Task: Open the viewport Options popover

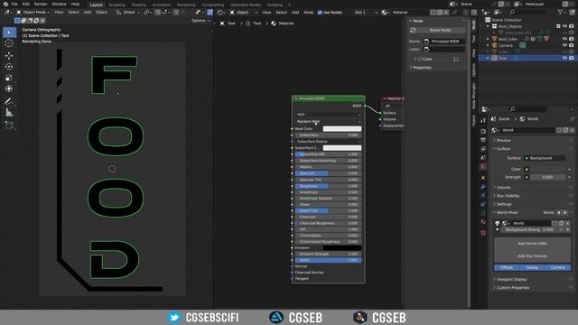Action: pyautogui.click(x=200, y=21)
